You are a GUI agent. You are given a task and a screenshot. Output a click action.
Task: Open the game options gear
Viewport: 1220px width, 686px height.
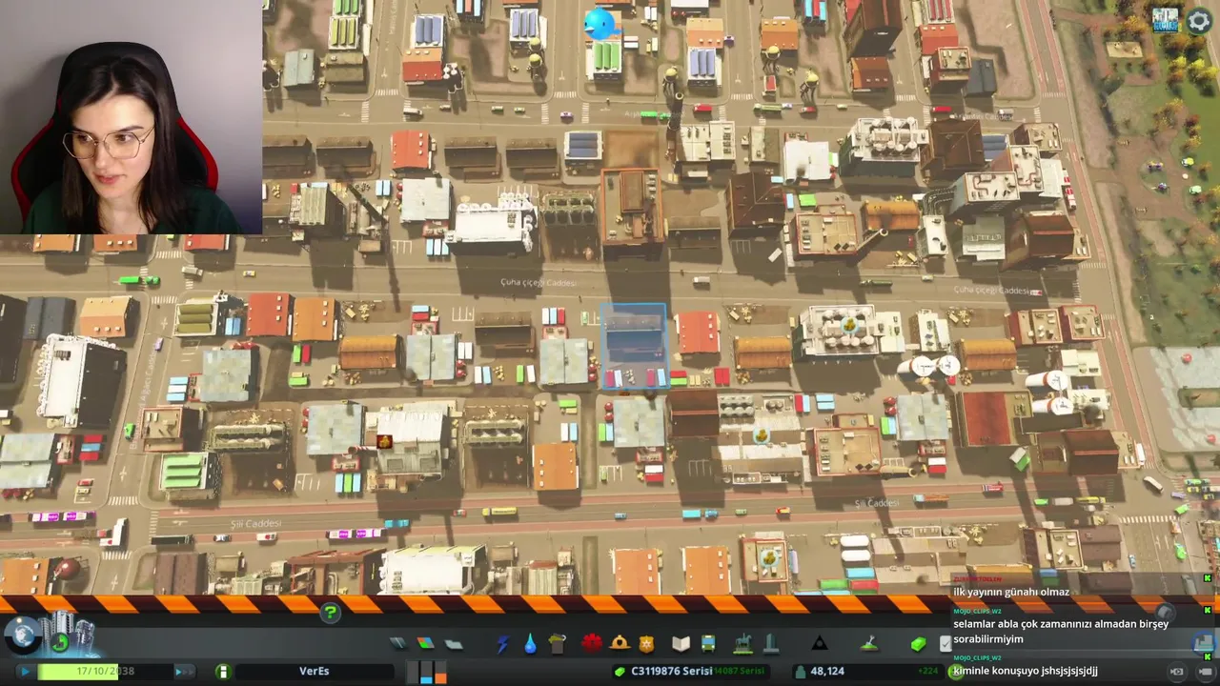(1199, 20)
